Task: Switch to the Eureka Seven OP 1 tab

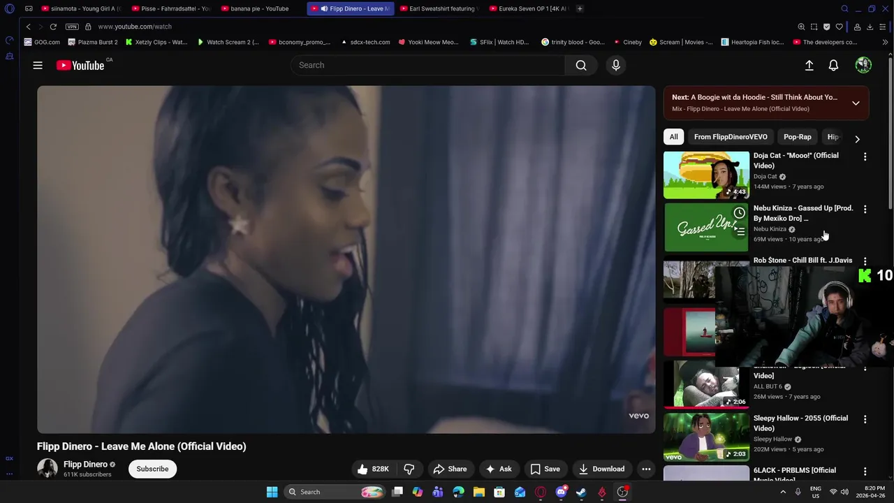Action: tap(529, 8)
